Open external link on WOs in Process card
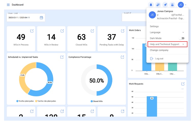The width and height of the screenshot is (196, 123). click(32, 31)
